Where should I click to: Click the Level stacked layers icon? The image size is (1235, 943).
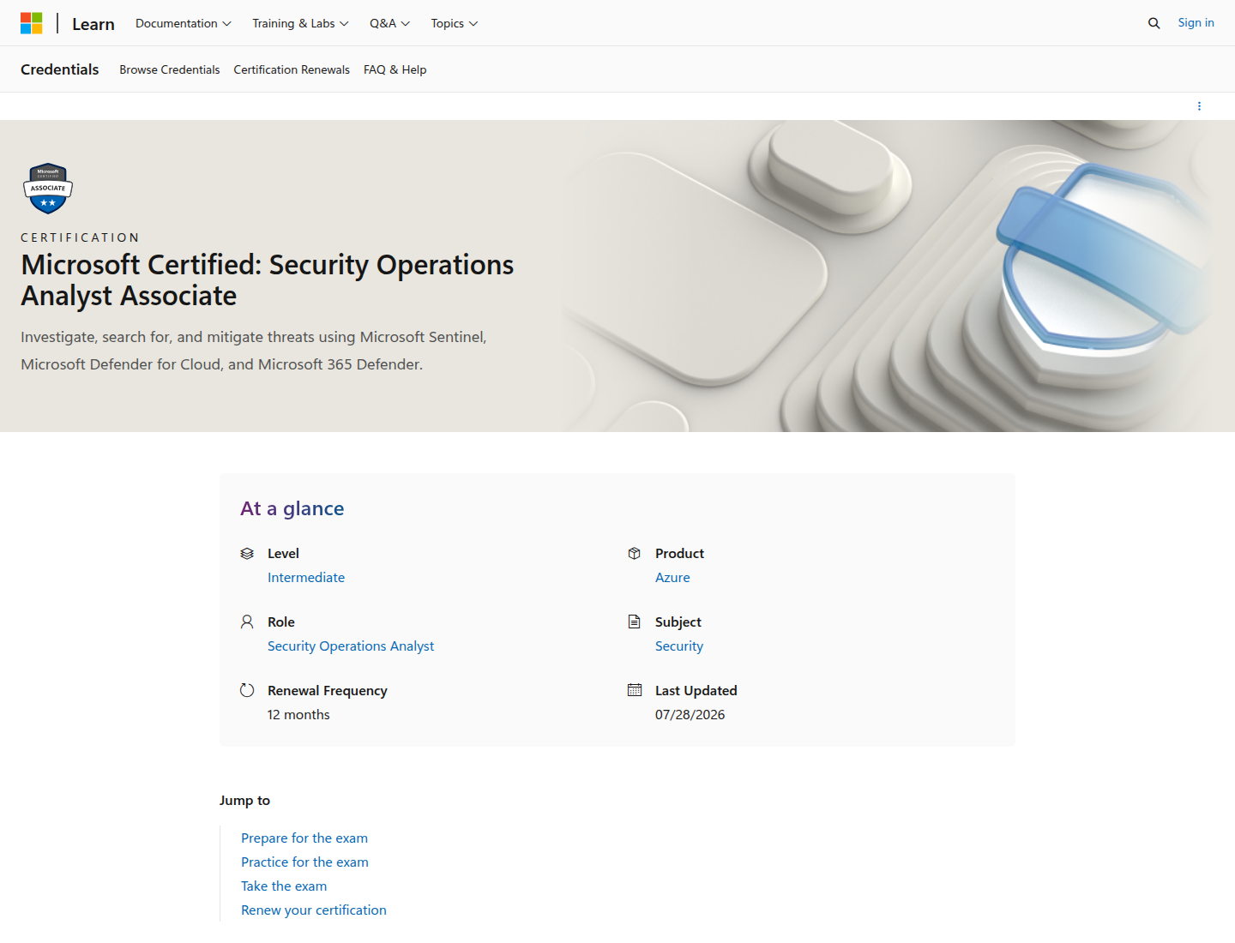247,554
